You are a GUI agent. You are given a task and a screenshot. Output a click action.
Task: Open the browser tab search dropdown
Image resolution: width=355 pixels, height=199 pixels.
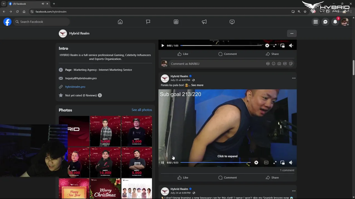click(x=4, y=4)
